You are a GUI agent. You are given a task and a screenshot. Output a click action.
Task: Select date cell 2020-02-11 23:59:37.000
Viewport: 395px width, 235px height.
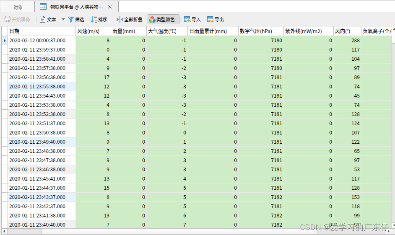click(42, 50)
